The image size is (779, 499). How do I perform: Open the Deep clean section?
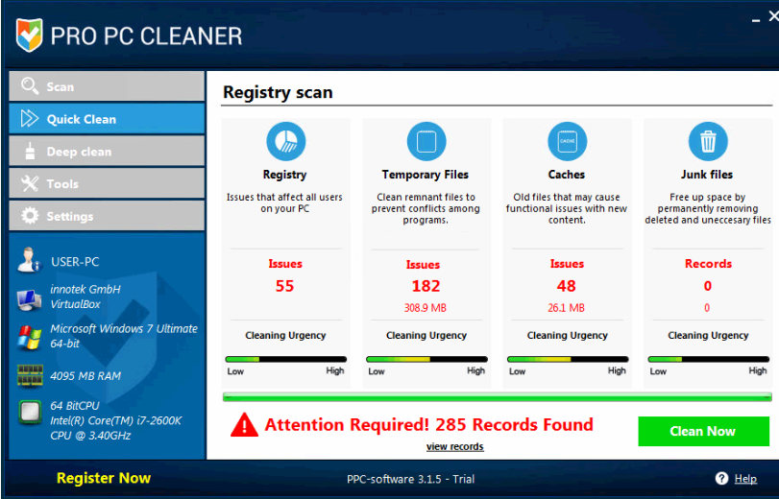(107, 151)
